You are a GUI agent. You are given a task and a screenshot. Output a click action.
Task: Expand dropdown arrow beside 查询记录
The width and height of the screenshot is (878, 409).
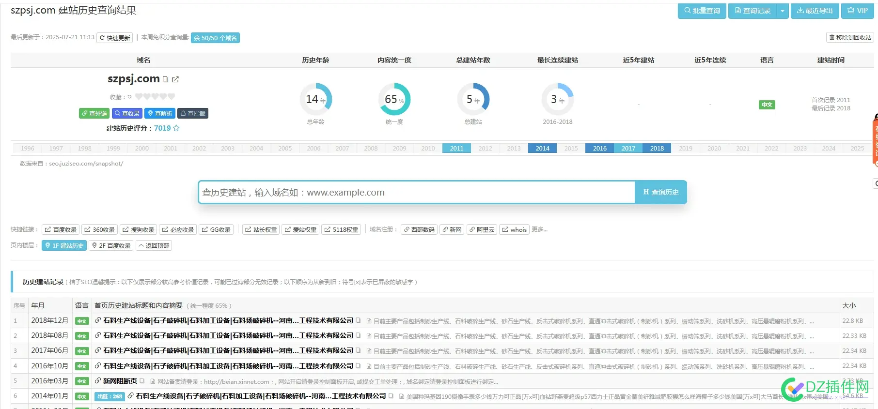[783, 11]
